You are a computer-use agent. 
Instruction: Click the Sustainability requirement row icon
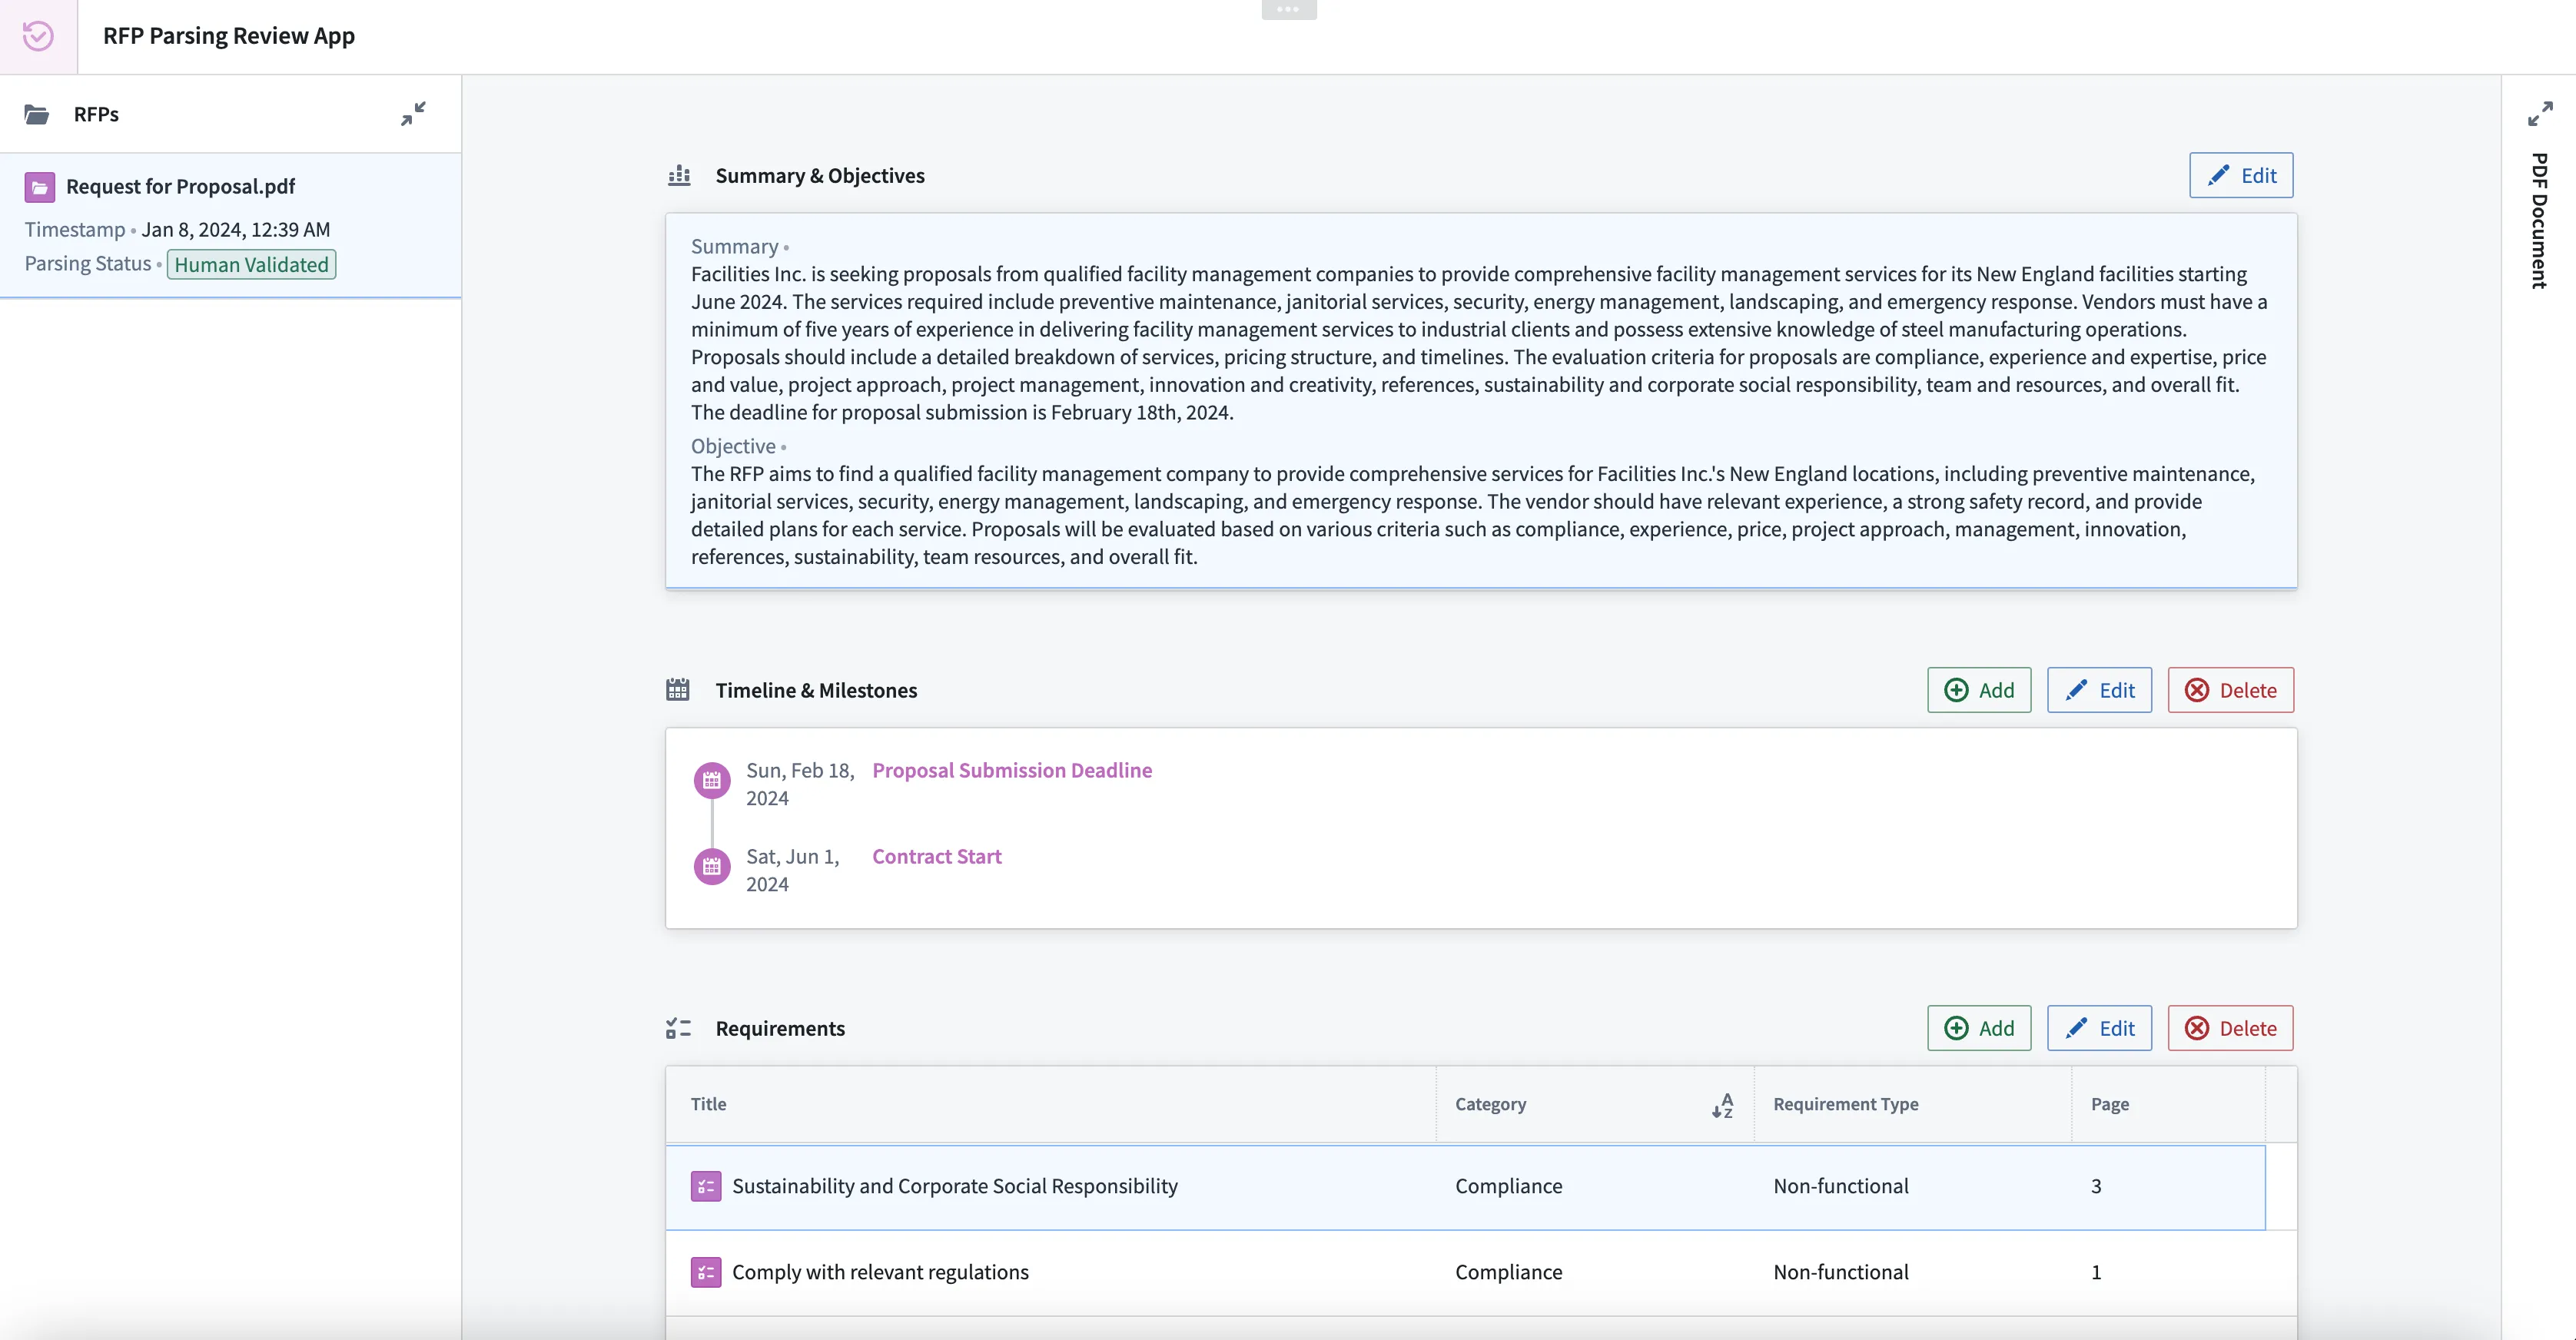(x=706, y=1187)
